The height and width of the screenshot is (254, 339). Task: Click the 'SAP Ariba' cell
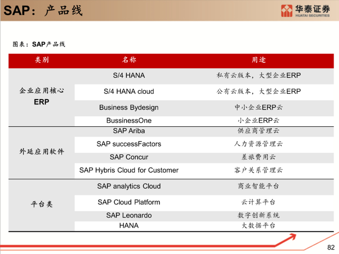click(x=129, y=131)
